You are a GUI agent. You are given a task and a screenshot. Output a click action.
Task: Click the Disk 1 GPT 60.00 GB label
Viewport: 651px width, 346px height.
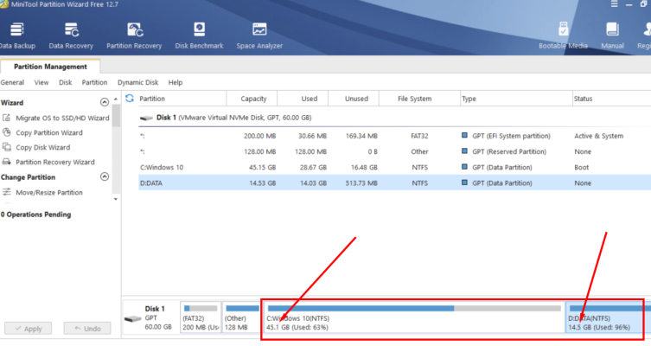(158, 317)
